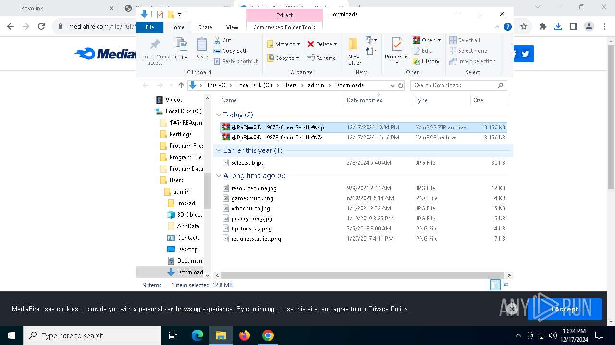Open Microsoft Edge from the taskbar
Viewport: 615px width, 345px height.
(x=197, y=335)
